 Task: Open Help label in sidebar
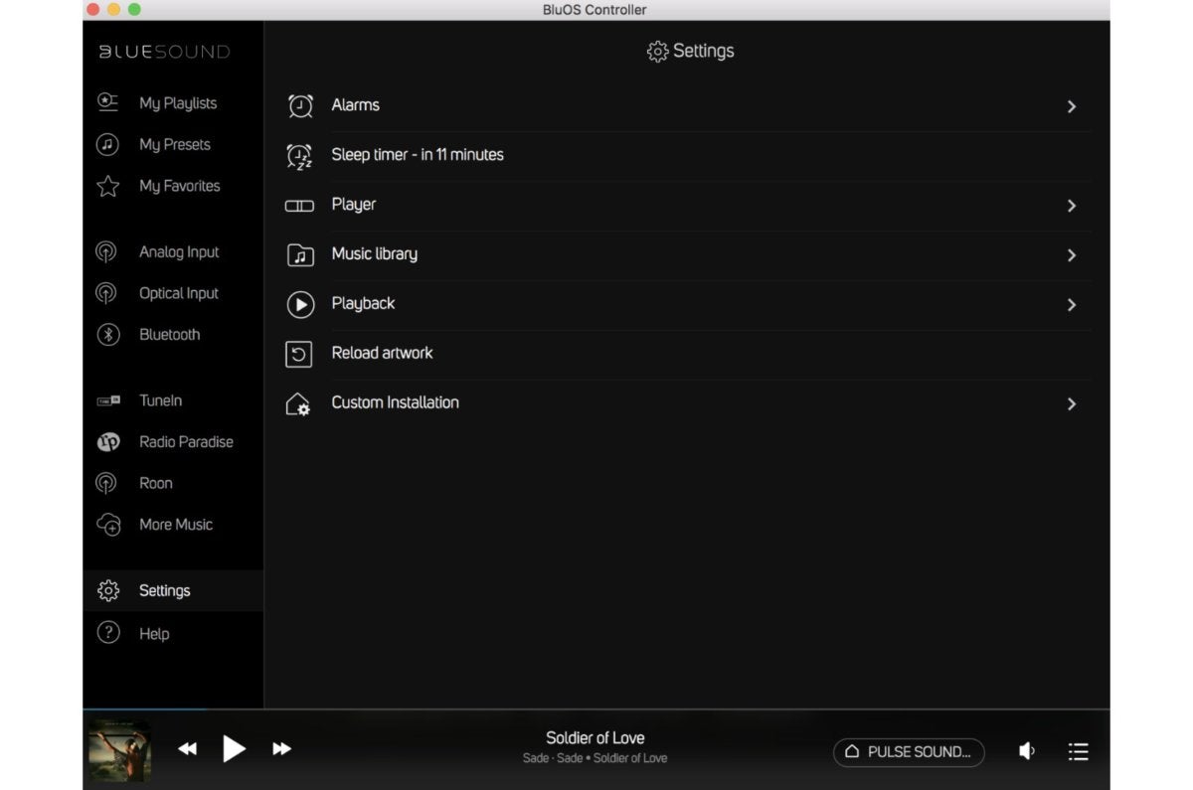(x=154, y=634)
